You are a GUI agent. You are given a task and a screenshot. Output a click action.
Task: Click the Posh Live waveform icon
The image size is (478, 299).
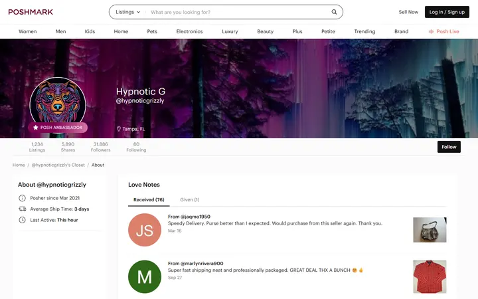[x=431, y=31]
